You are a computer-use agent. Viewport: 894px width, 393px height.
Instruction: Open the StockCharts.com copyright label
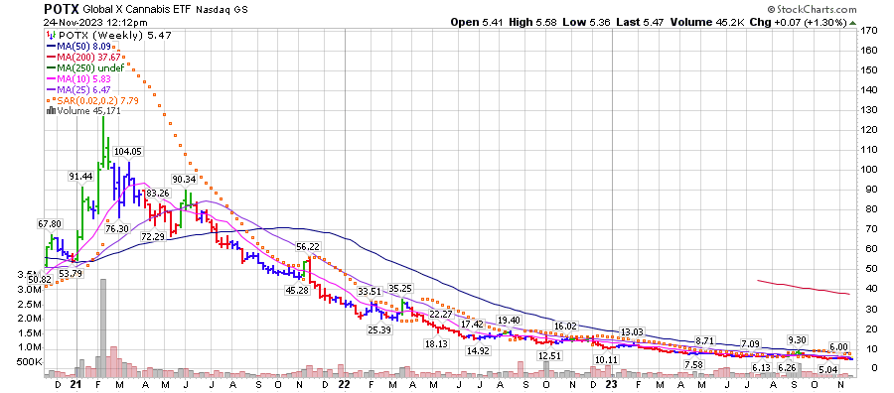(x=812, y=10)
